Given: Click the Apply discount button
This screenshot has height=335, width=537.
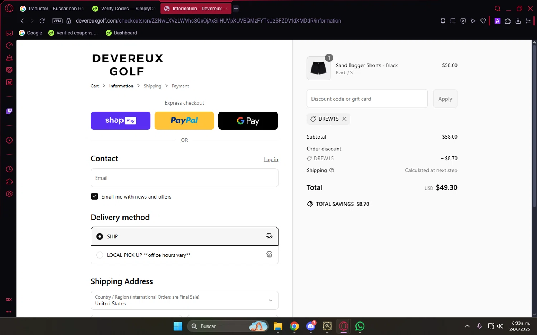Looking at the screenshot, I should [x=445, y=99].
